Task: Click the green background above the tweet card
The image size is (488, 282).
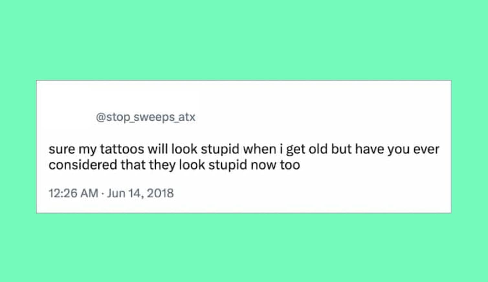Action: click(x=244, y=39)
